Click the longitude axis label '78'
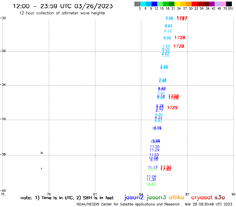The image size is (236, 207). (49, 194)
